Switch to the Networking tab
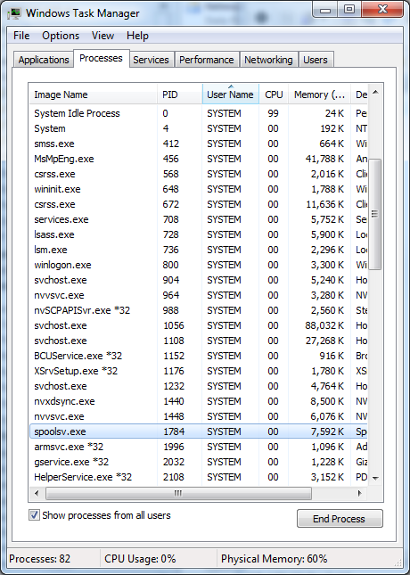 (268, 60)
